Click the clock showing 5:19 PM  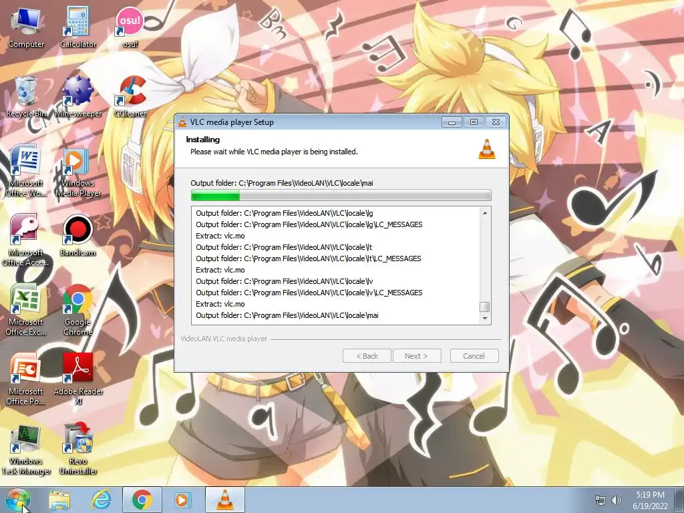tap(650, 495)
